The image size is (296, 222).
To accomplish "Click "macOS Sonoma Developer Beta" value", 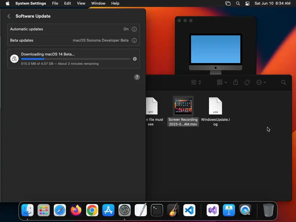I will click(101, 40).
